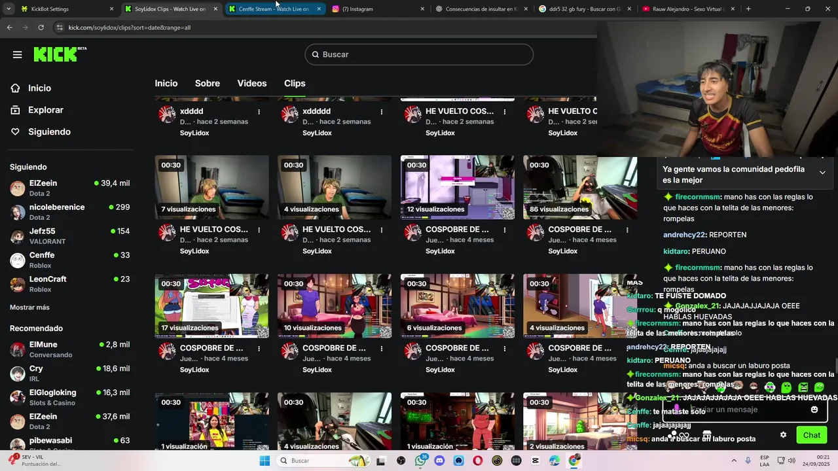Open the Sobre channel tab
The width and height of the screenshot is (838, 471).
pos(208,84)
